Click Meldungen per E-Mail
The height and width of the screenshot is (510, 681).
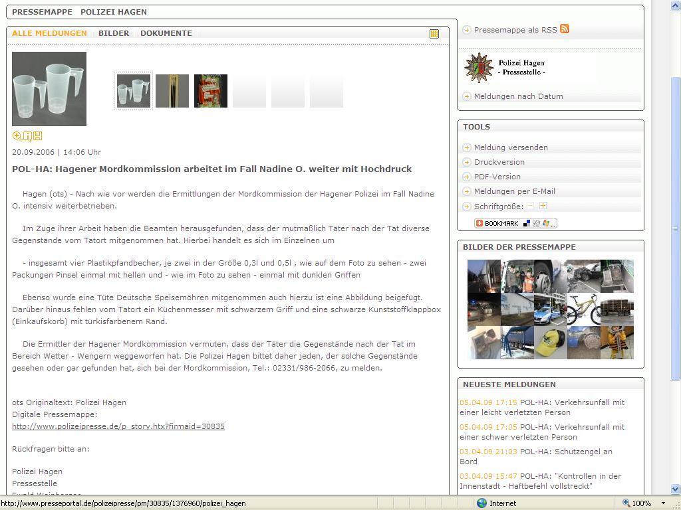[515, 191]
